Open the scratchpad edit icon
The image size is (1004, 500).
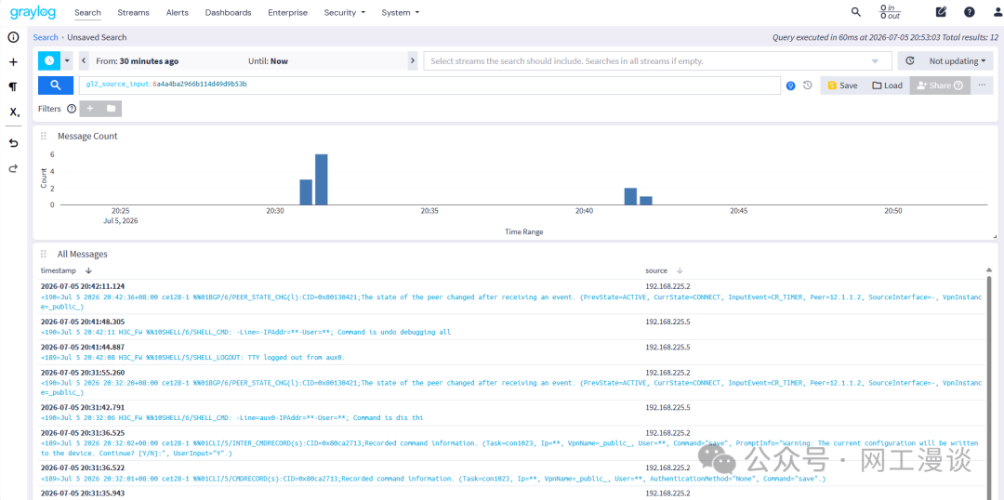coord(941,12)
